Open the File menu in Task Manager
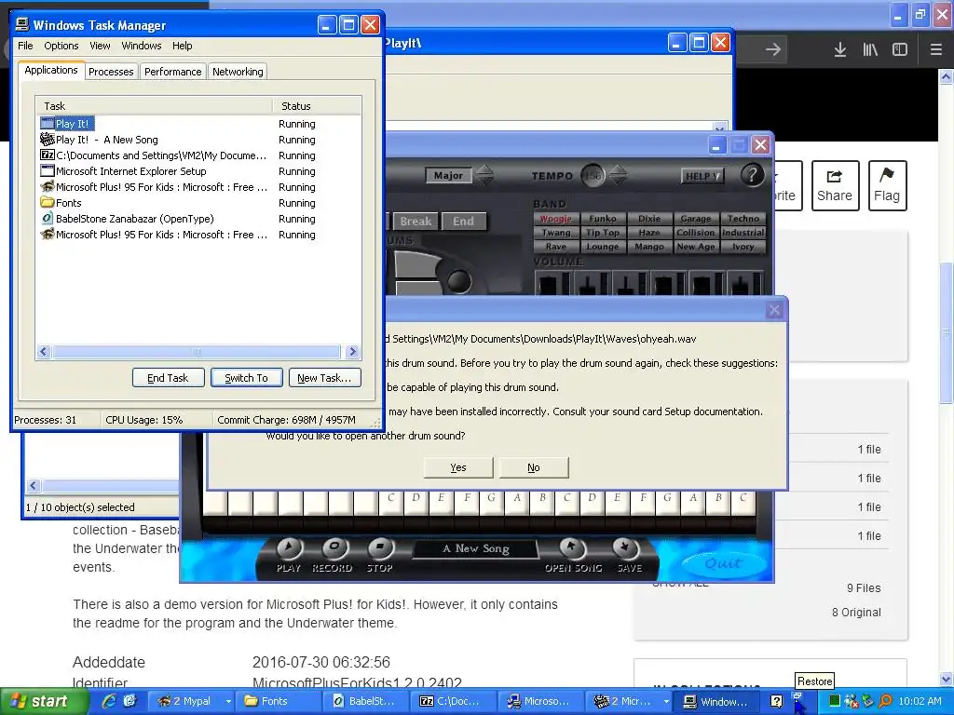The image size is (954, 715). coord(25,46)
